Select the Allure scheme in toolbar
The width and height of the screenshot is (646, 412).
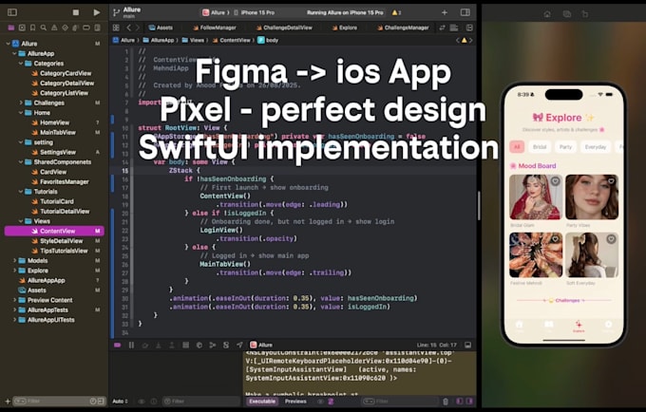coord(215,12)
